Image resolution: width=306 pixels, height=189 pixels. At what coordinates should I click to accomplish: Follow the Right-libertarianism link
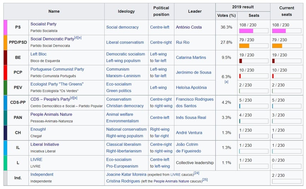tap(124, 151)
